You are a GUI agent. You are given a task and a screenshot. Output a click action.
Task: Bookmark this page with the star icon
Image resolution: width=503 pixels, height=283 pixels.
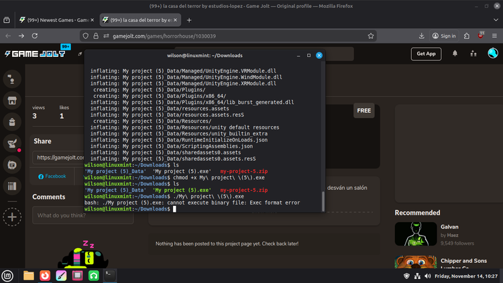coord(371,36)
